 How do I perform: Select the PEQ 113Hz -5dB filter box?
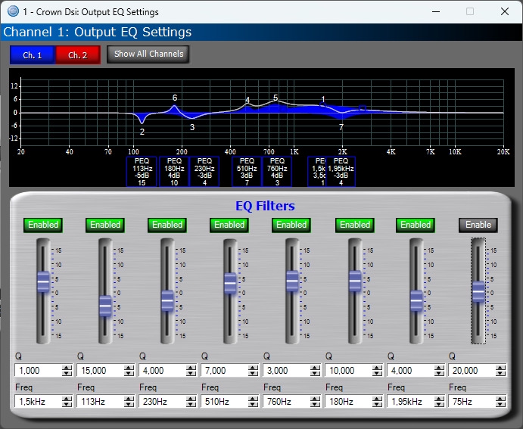click(x=142, y=172)
